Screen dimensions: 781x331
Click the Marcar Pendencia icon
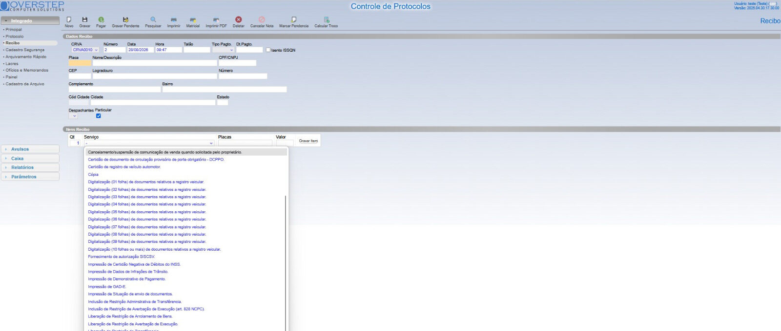coord(294,19)
